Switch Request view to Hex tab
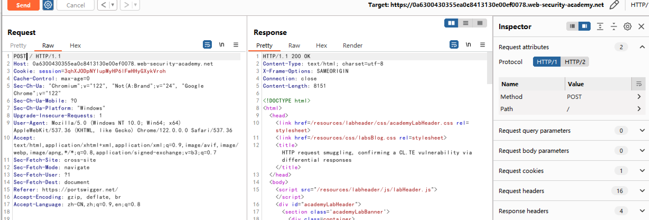649x220 pixels. point(75,45)
